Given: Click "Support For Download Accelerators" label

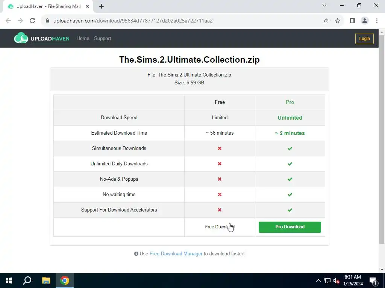Looking at the screenshot, I should point(119,210).
